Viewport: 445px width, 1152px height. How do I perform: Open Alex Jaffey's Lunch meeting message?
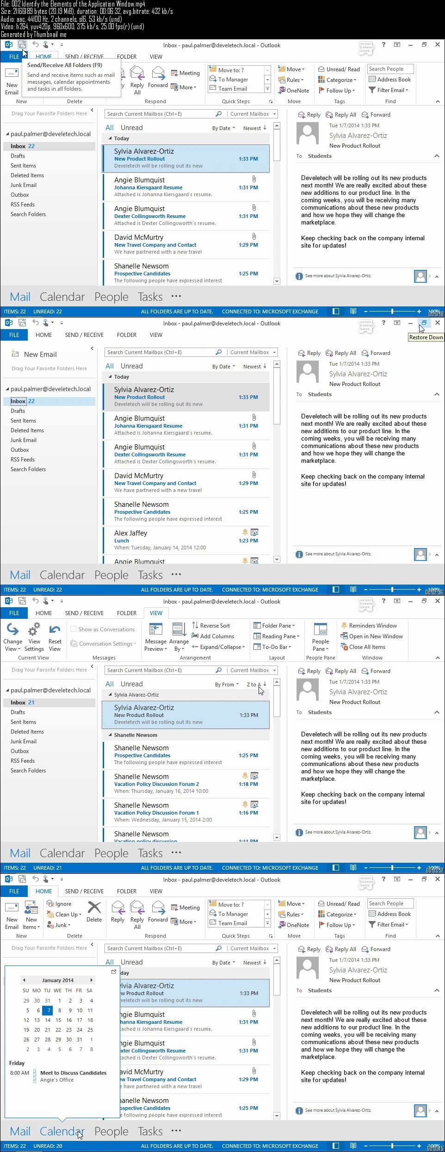[x=185, y=540]
